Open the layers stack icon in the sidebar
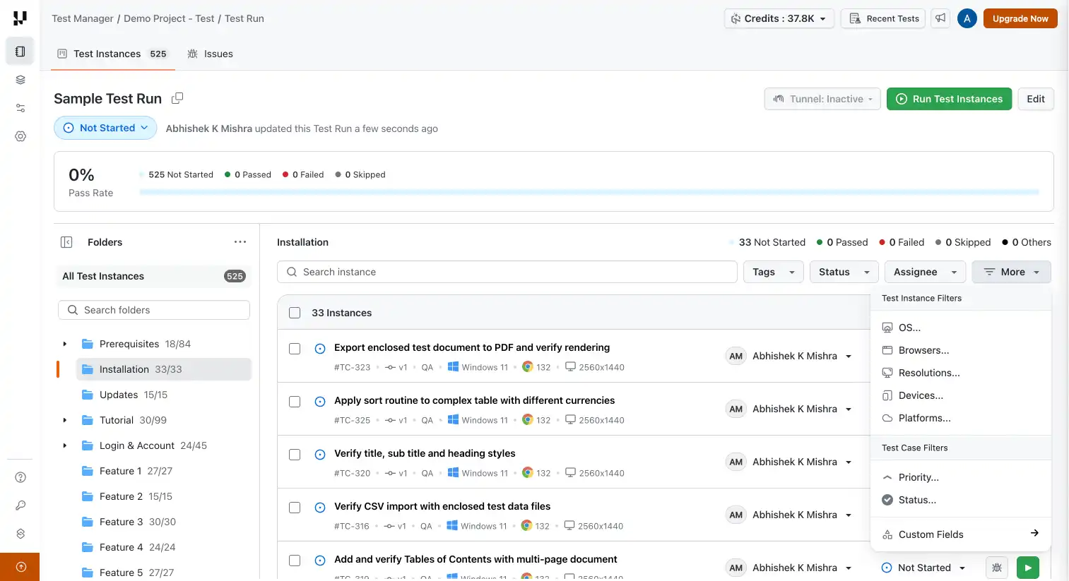 click(20, 80)
